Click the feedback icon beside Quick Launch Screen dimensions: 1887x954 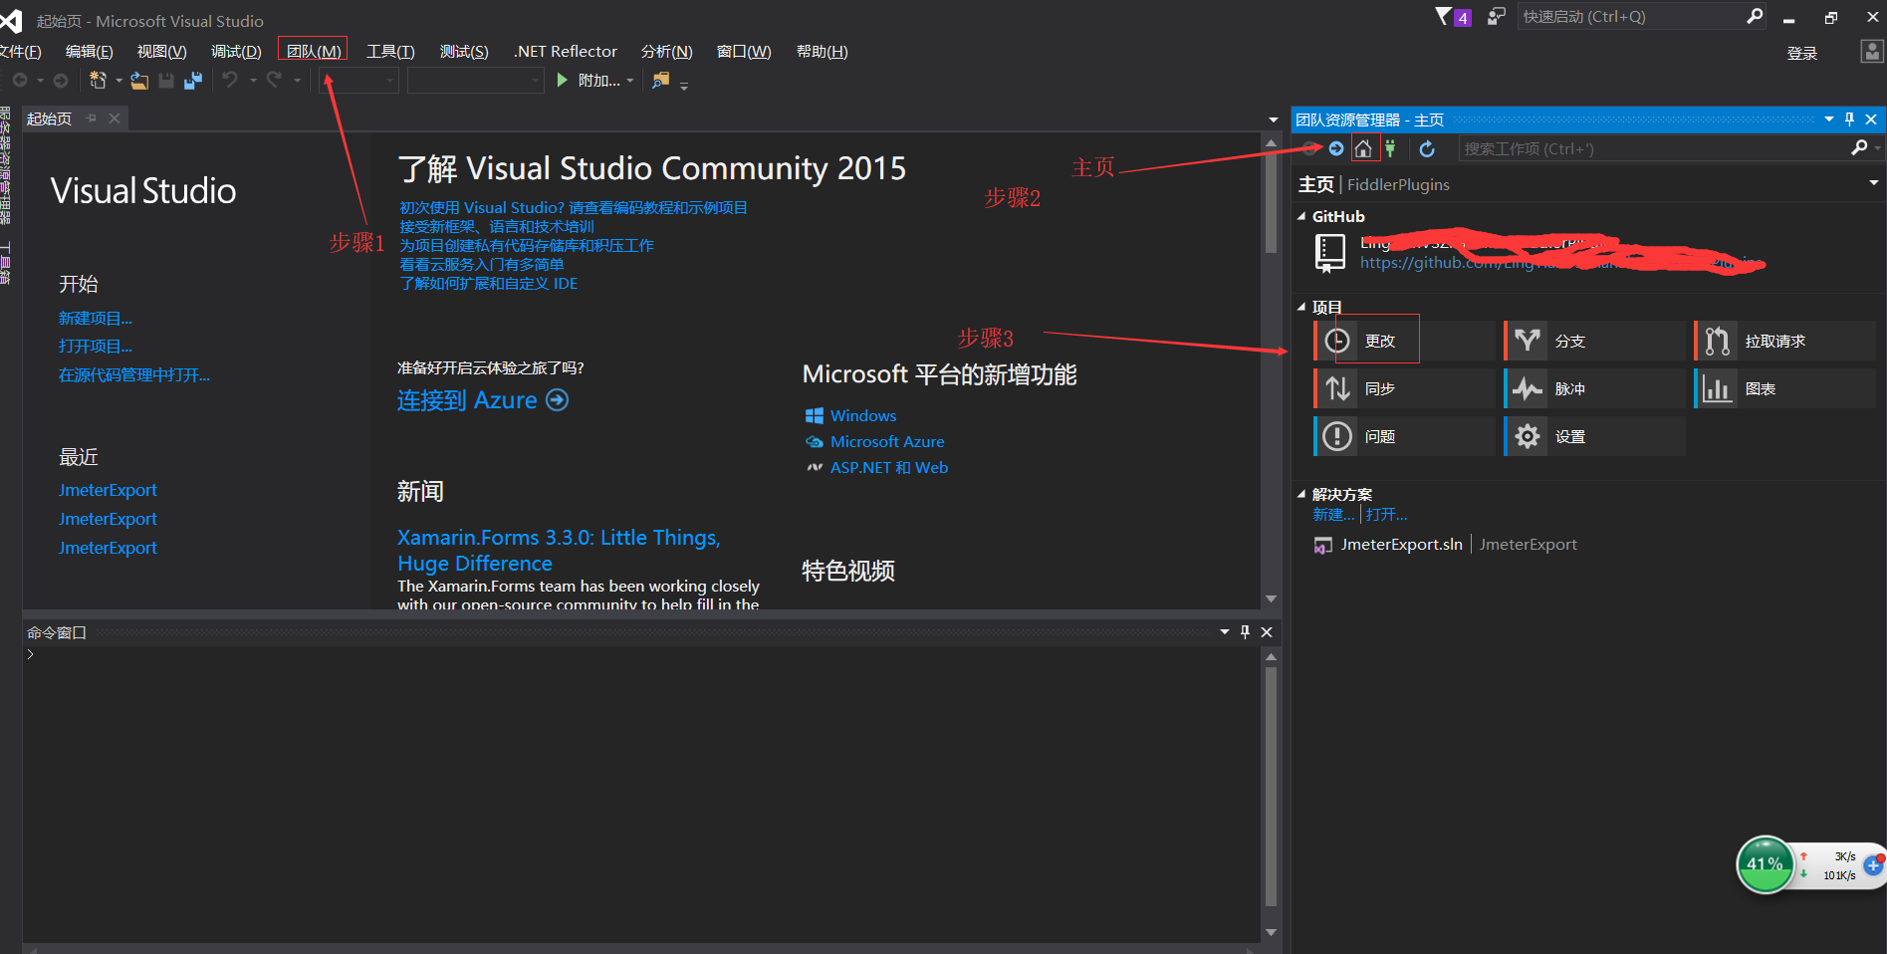tap(1496, 17)
